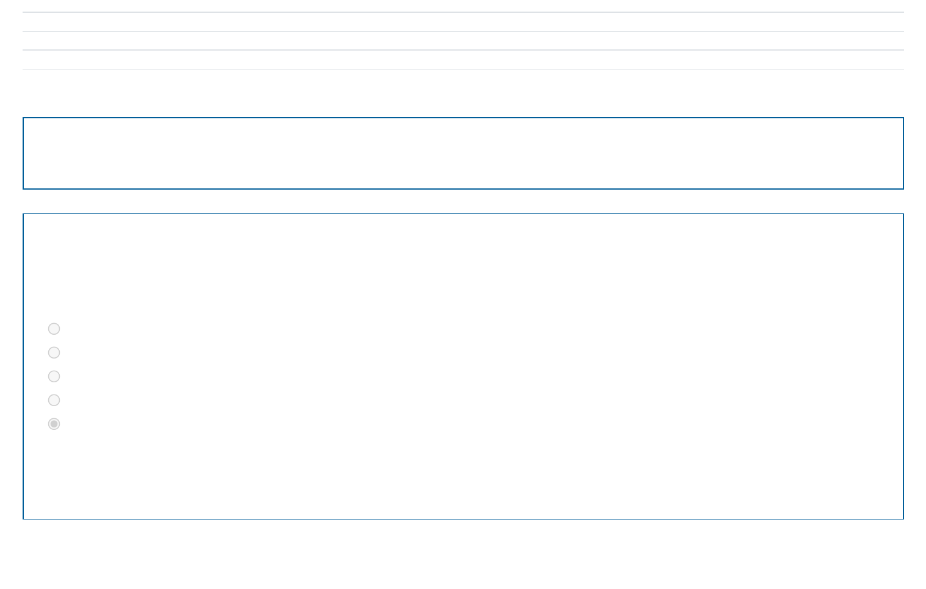Image resolution: width=926 pixels, height=589 pixels.
Task: Choose the fourth radio button option
Action: tap(54, 400)
